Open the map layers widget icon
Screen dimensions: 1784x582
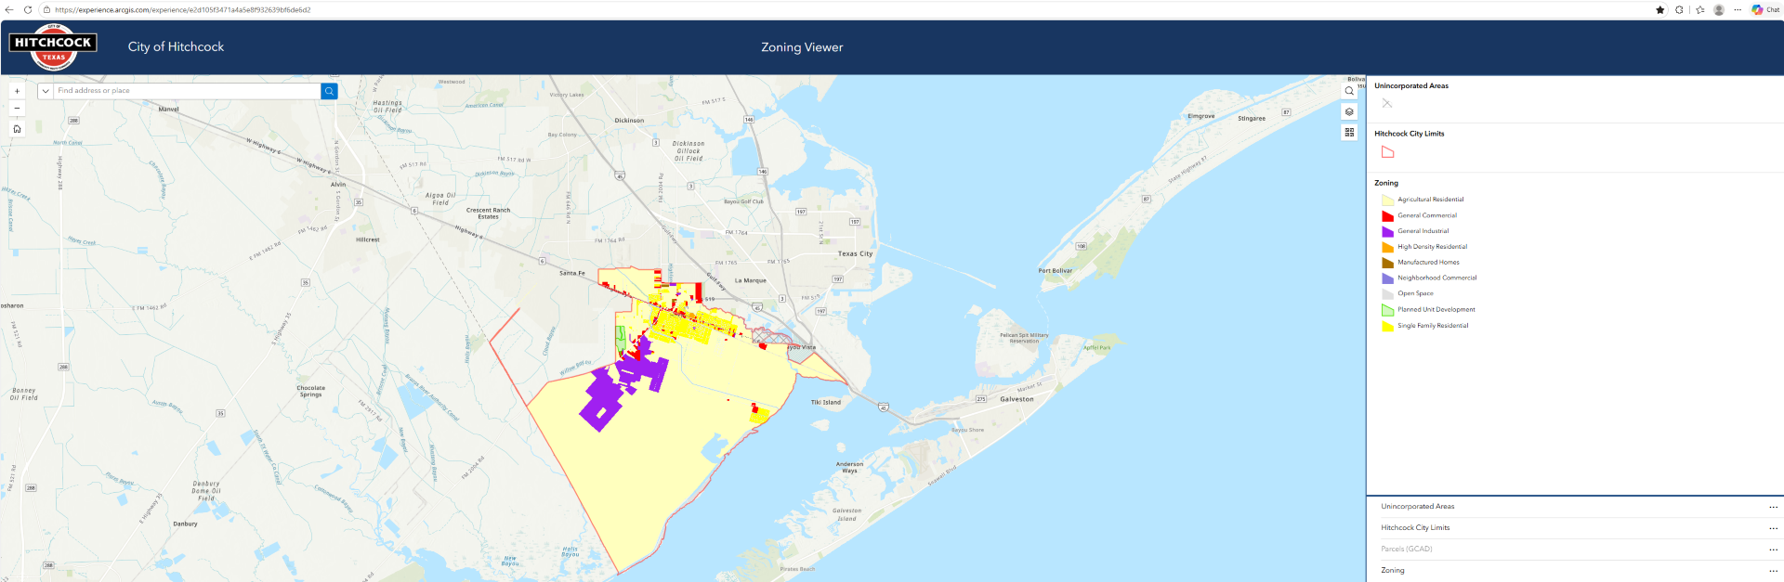[x=1349, y=111]
